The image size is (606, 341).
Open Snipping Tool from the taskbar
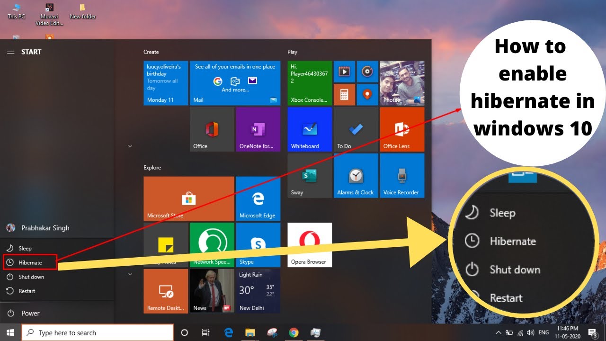272,332
